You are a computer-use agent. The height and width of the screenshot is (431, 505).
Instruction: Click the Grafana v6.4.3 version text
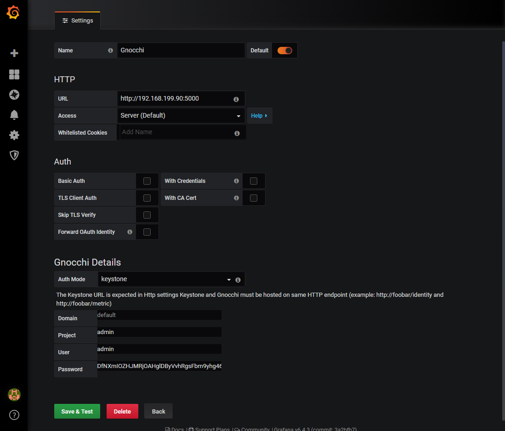click(x=315, y=429)
